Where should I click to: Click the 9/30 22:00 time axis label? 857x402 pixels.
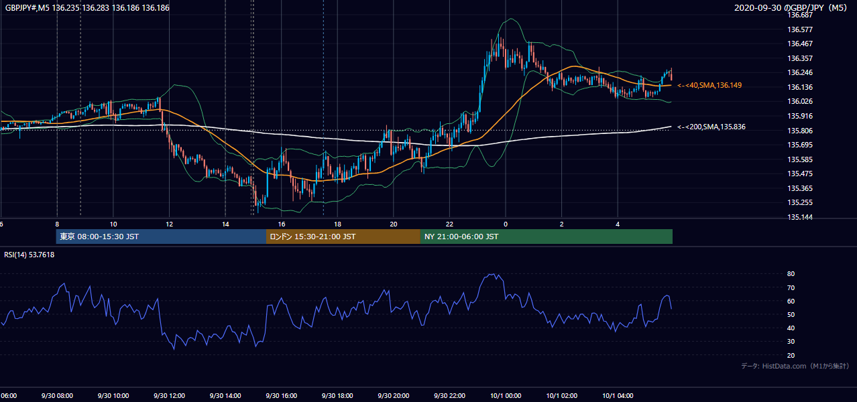tap(449, 396)
